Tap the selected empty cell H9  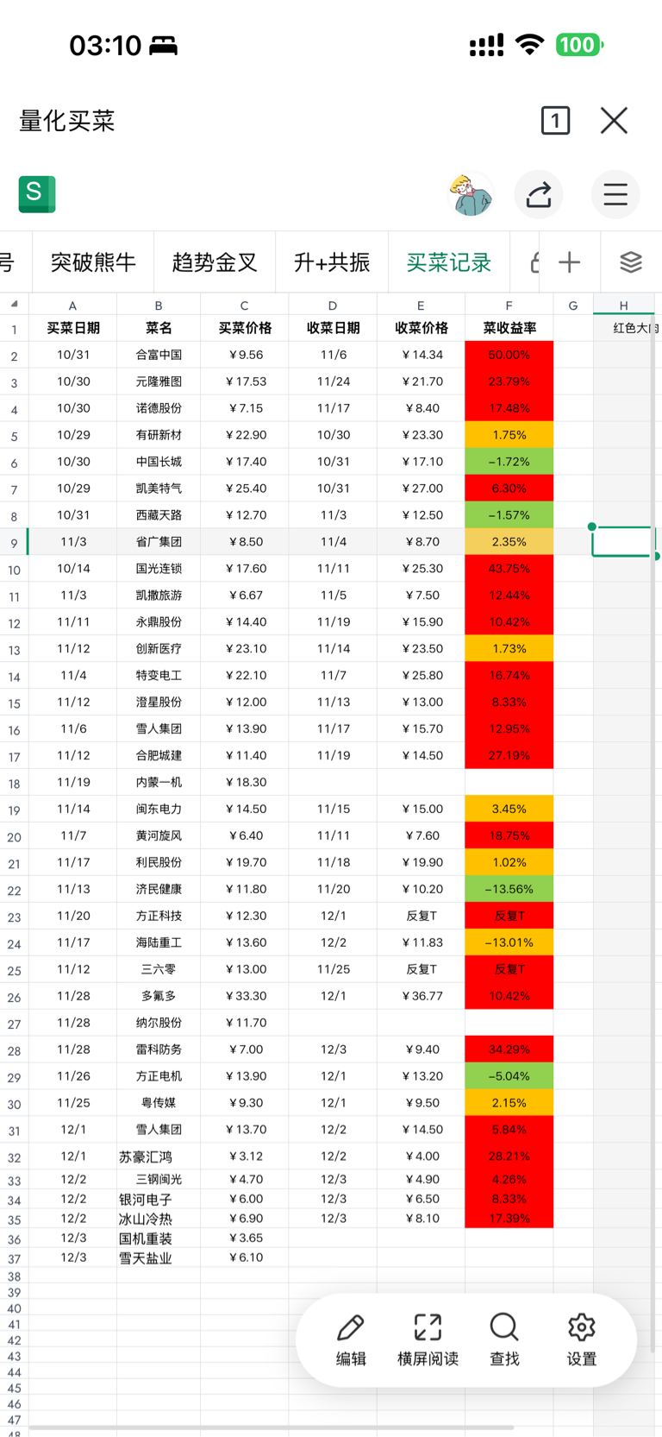(x=623, y=542)
